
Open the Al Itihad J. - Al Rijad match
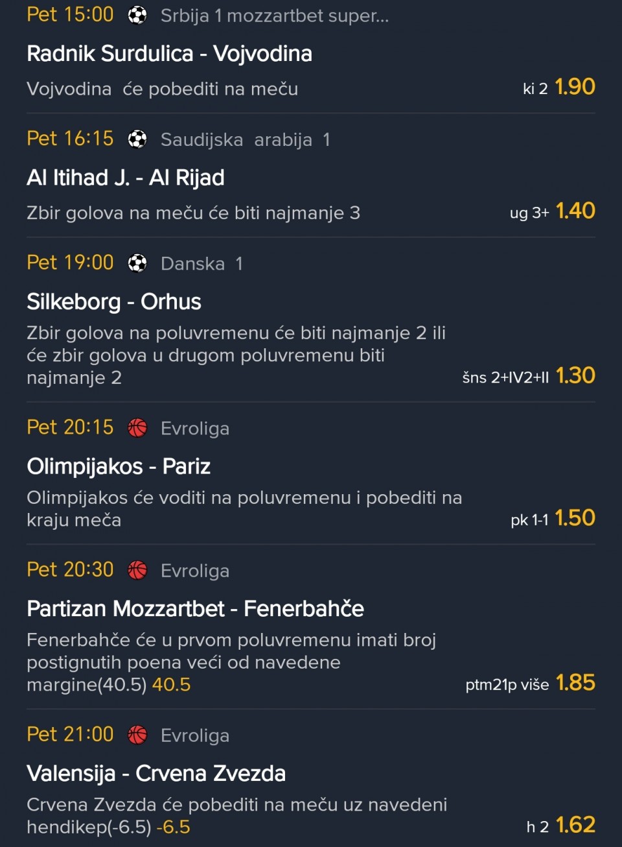pyautogui.click(x=126, y=178)
